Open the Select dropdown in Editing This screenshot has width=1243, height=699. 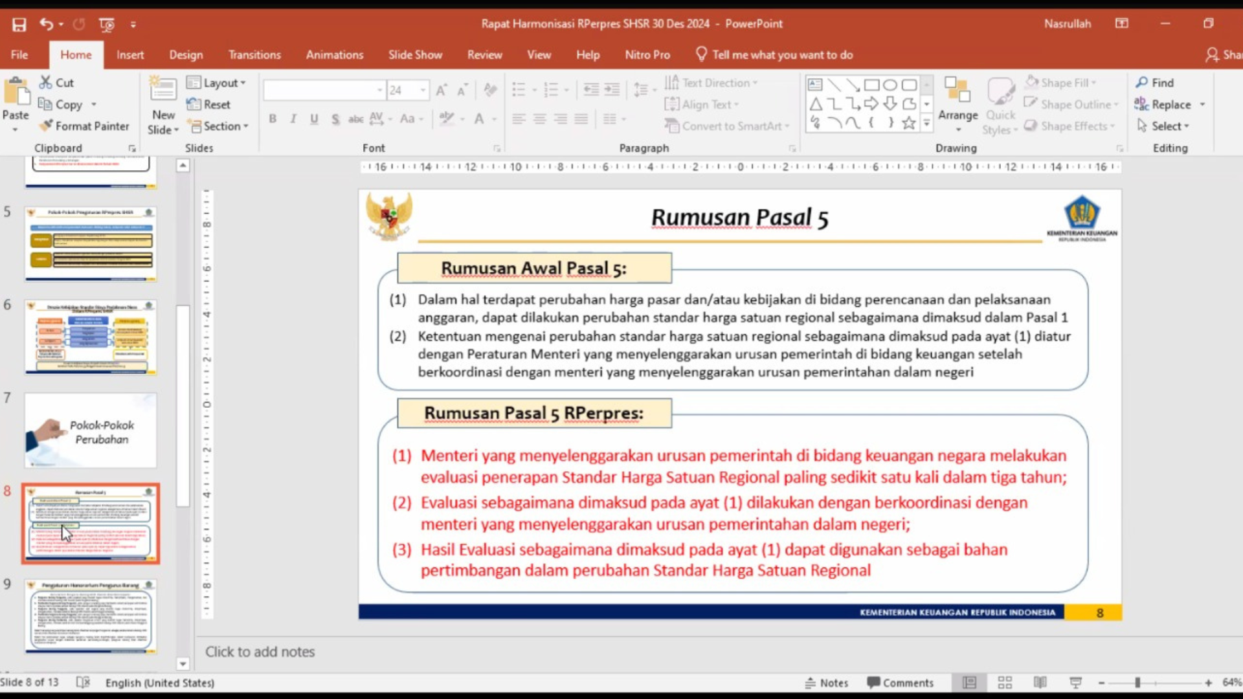coord(1164,126)
